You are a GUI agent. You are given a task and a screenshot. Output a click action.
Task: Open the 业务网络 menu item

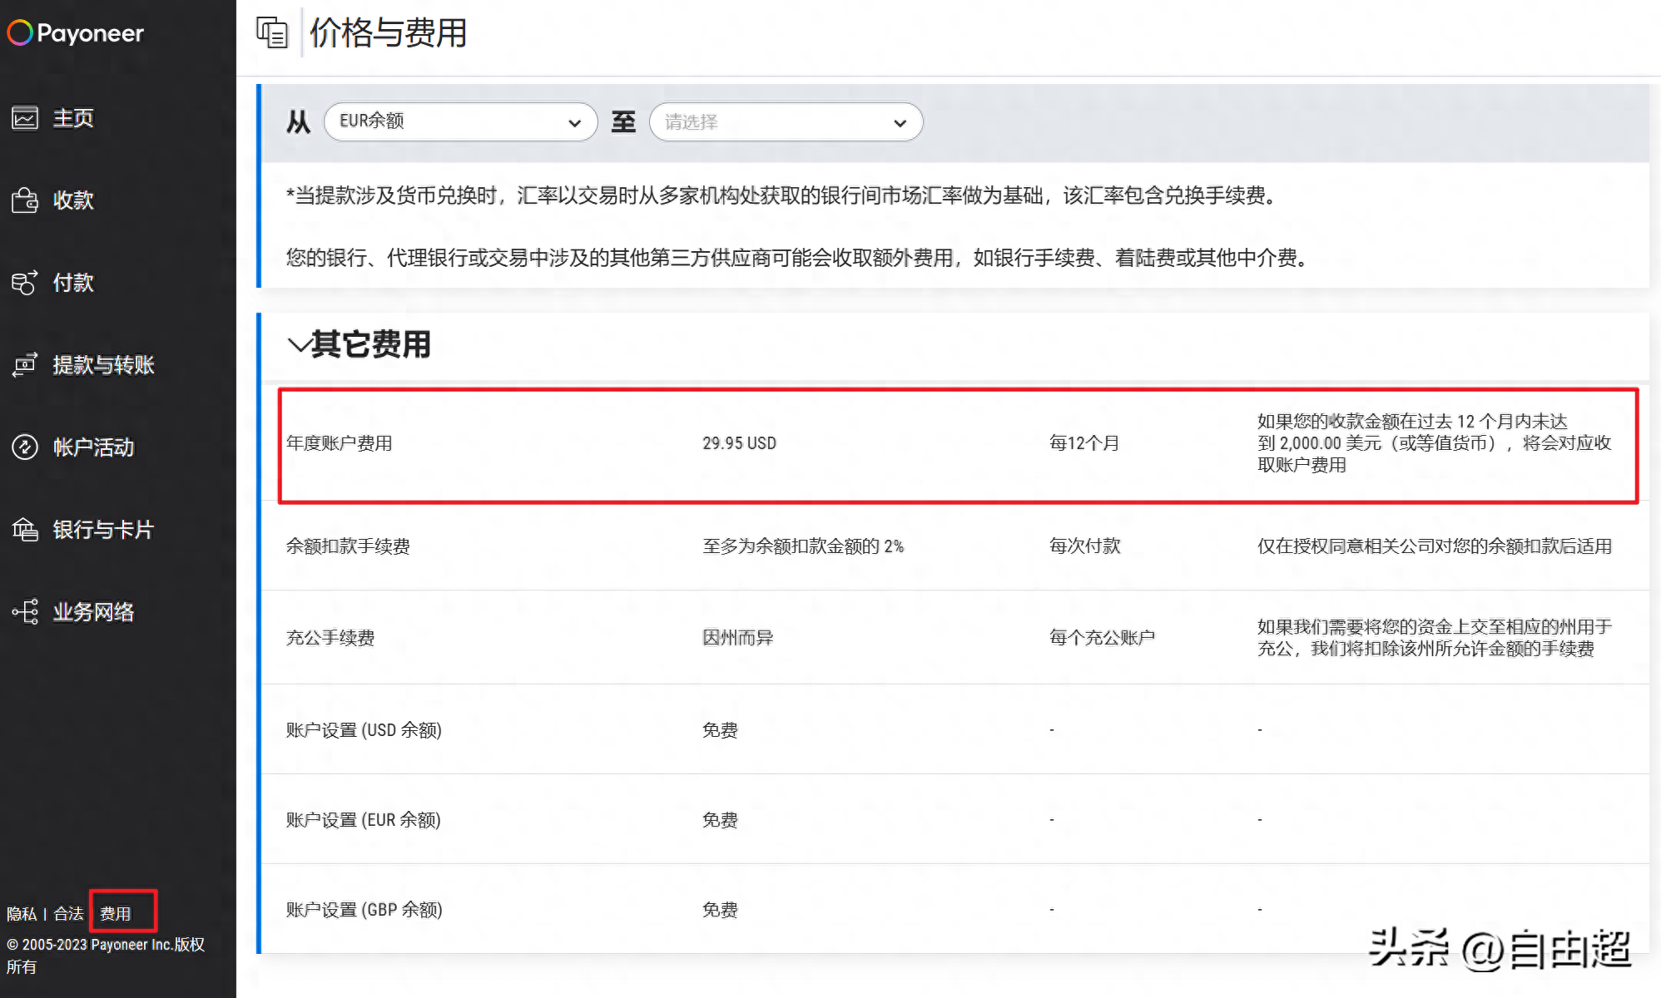click(93, 612)
